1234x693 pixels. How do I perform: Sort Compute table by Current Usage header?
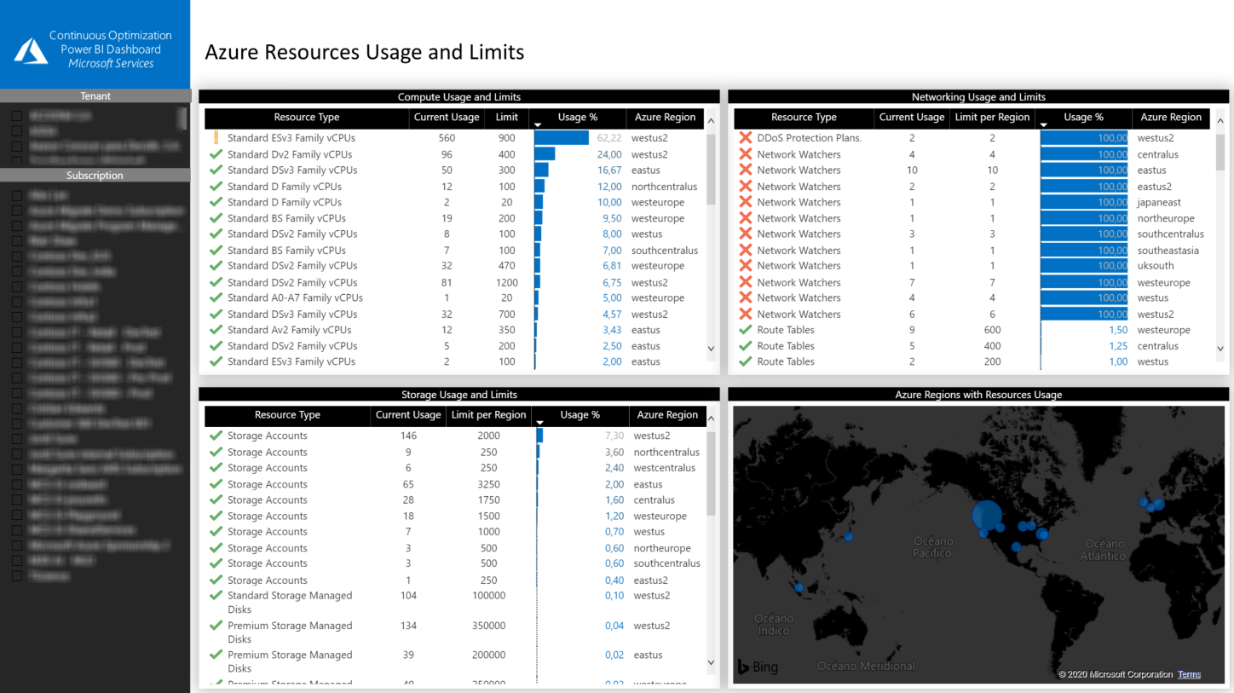point(447,118)
